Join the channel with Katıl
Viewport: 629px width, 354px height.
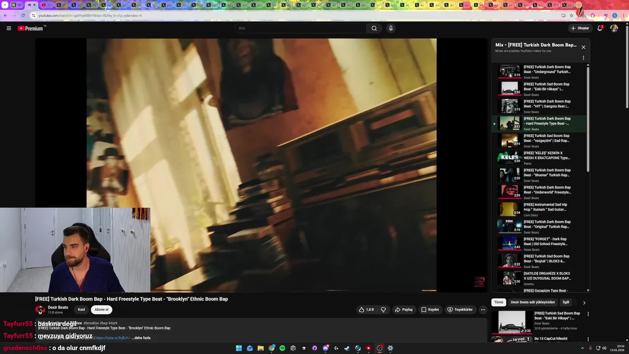tap(81, 310)
